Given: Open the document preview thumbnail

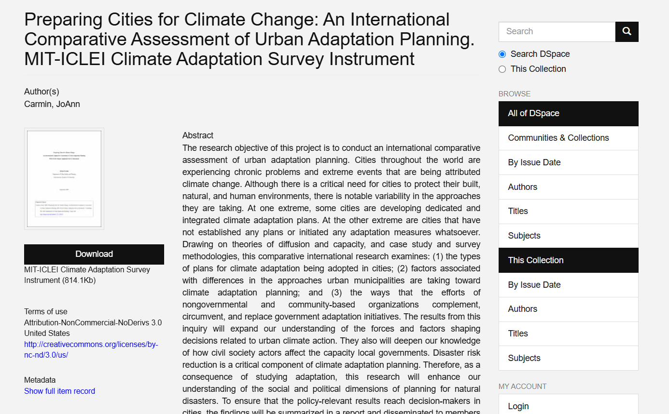Looking at the screenshot, I should point(64,179).
